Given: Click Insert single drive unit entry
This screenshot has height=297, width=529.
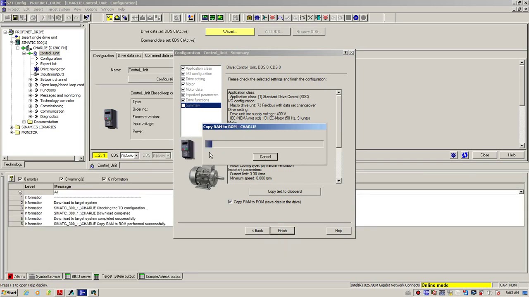Looking at the screenshot, I should [x=39, y=37].
